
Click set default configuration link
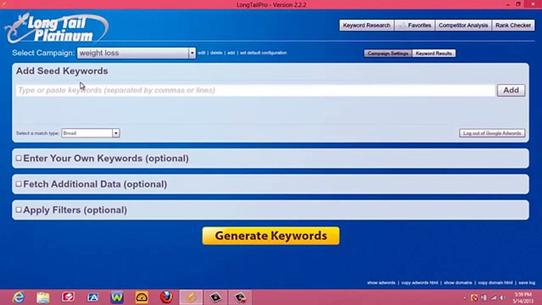[x=263, y=53]
